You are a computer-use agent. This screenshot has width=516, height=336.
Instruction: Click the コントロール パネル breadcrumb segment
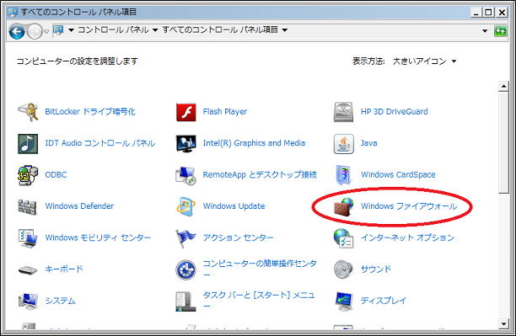(x=113, y=30)
